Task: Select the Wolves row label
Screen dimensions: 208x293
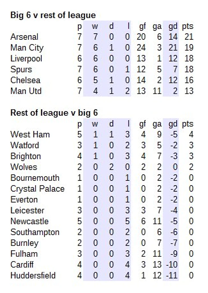Action: click(24, 167)
